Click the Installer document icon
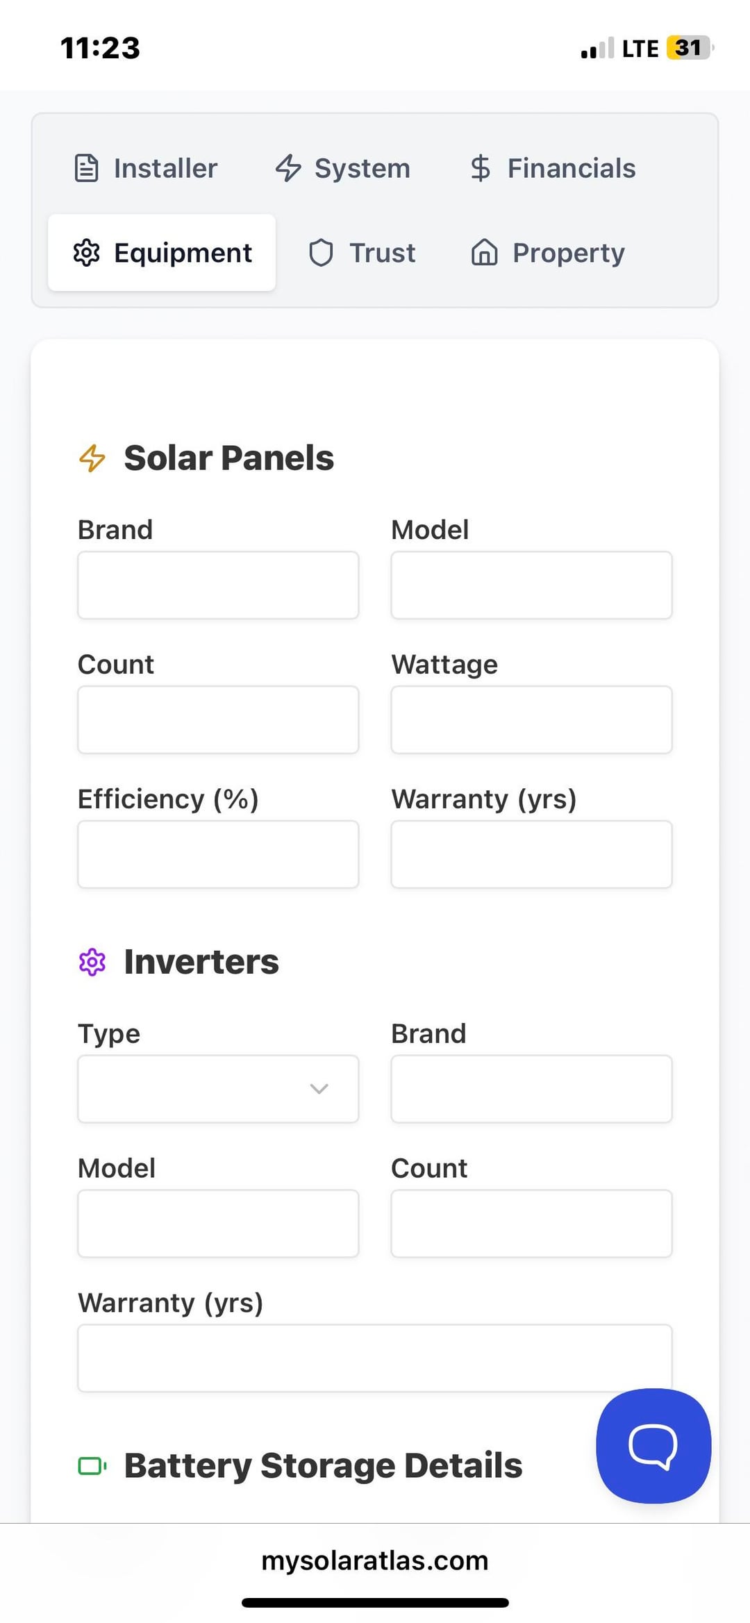Viewport: 750px width, 1623px height. 87,168
